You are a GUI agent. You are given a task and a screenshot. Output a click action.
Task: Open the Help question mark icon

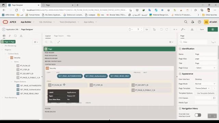click(x=199, y=22)
